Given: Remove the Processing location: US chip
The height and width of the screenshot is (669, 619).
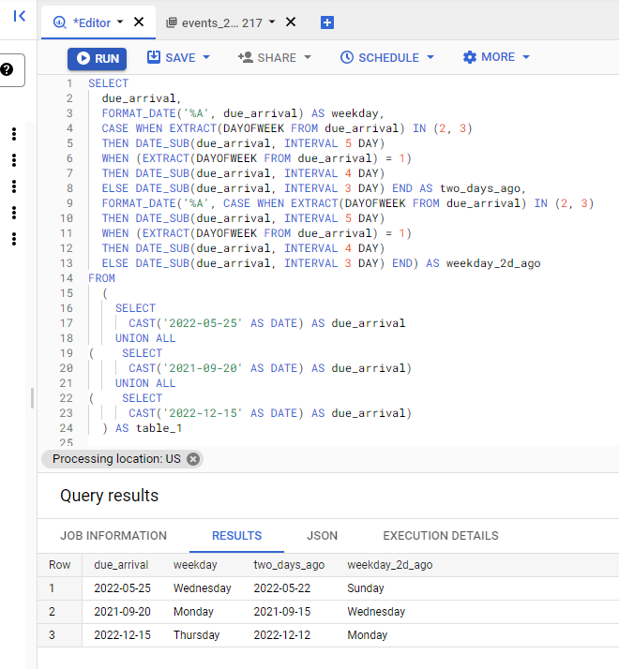Looking at the screenshot, I should point(193,459).
